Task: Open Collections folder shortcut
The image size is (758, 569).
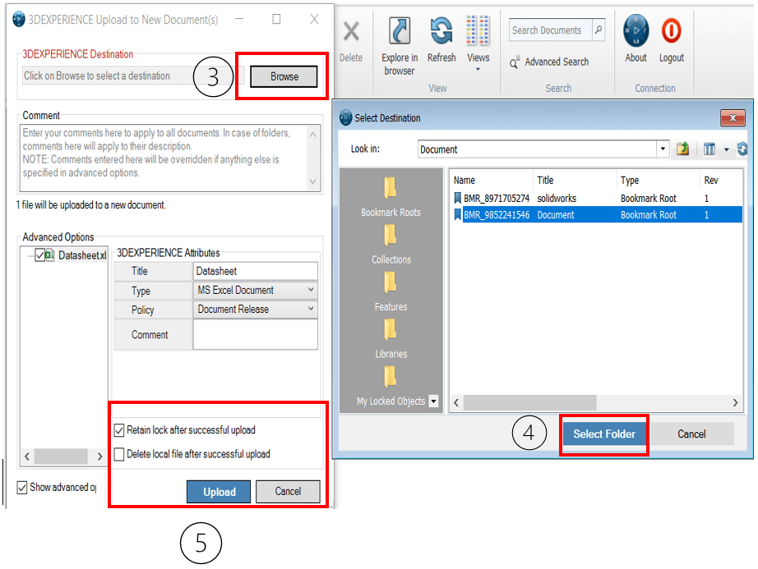Action: click(391, 244)
